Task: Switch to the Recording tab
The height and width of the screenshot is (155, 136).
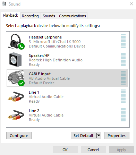Action: 30,16
